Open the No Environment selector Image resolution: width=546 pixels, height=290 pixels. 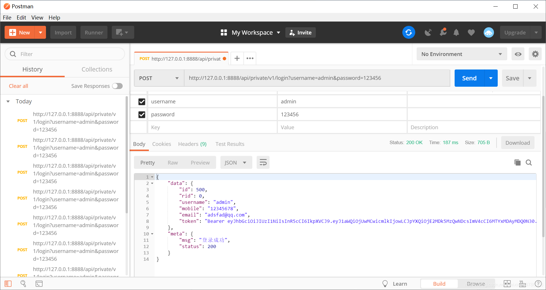click(462, 54)
